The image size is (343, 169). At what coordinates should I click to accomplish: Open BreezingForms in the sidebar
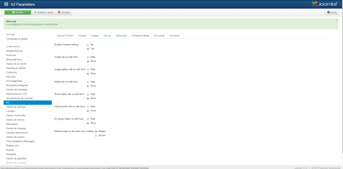coord(14,59)
